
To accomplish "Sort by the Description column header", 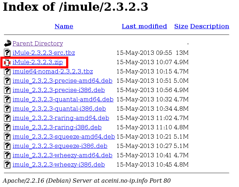I will click(x=210, y=26).
